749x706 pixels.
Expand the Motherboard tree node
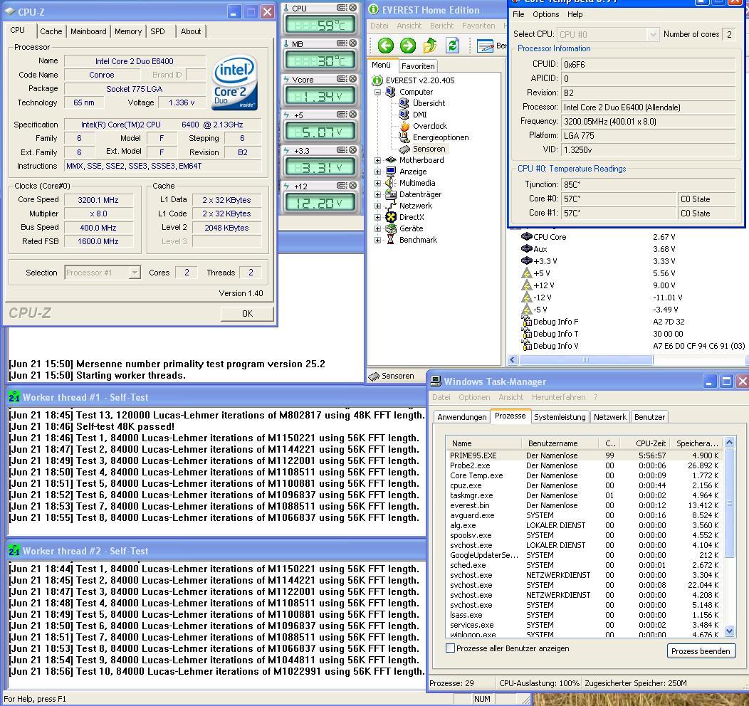377,160
